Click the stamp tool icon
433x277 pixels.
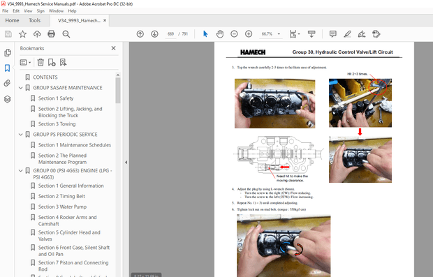[376, 34]
